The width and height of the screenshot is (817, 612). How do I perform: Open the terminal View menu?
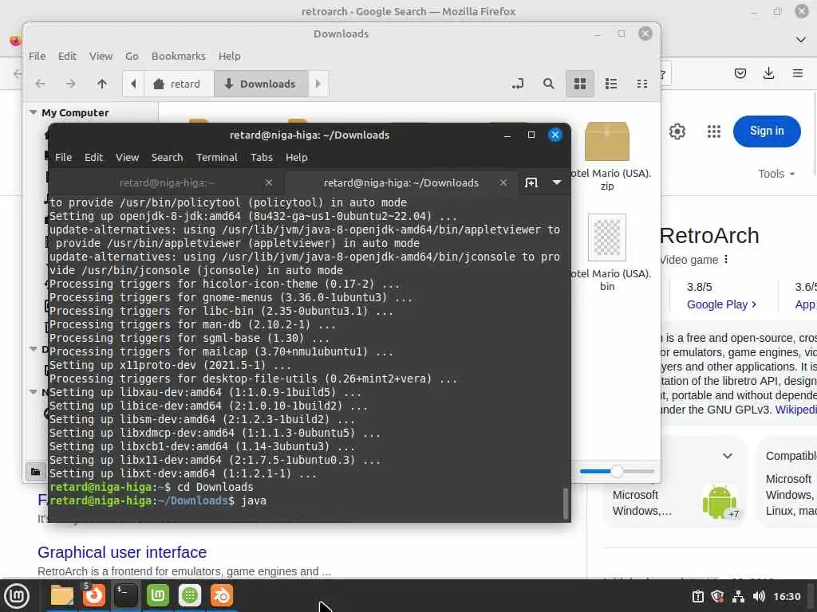click(127, 157)
